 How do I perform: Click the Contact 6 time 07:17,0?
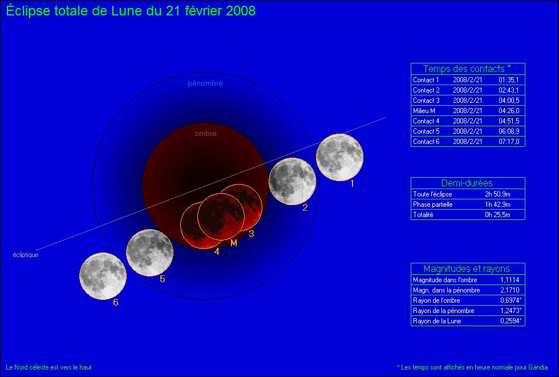pyautogui.click(x=508, y=142)
